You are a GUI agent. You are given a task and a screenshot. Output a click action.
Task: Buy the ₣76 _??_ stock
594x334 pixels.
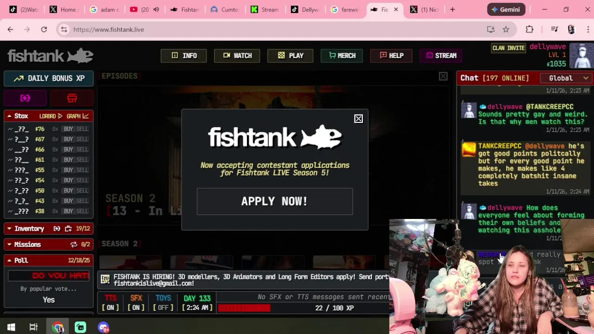click(69, 129)
